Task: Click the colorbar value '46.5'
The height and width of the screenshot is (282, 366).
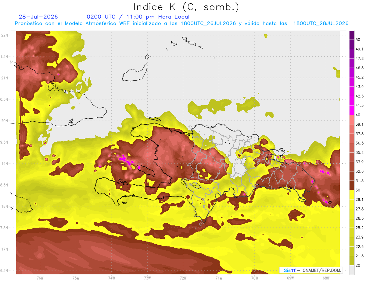Action: tap(360, 68)
